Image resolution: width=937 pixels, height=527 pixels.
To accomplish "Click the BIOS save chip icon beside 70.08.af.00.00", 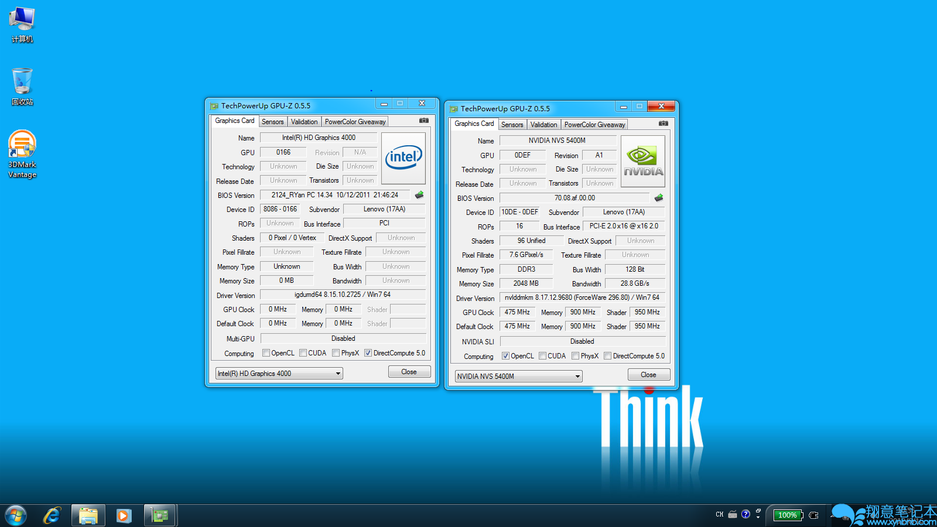I will pos(659,198).
